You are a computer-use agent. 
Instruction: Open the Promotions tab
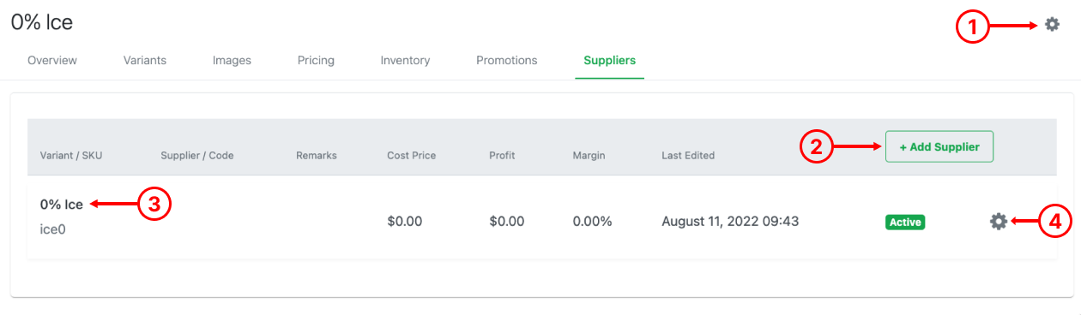tap(507, 61)
